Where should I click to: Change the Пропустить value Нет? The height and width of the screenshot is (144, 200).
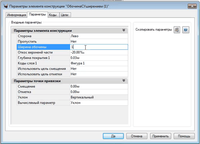[99, 42]
